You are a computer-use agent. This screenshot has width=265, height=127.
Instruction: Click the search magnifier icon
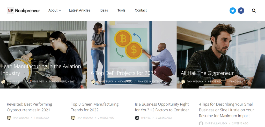pos(254,11)
